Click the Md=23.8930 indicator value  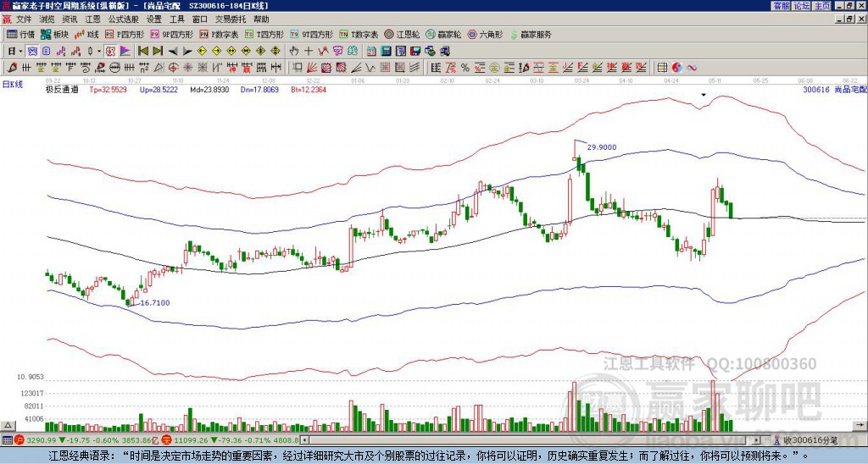pyautogui.click(x=209, y=89)
